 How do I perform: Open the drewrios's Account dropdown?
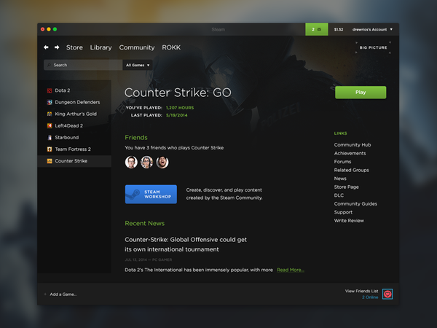point(372,29)
